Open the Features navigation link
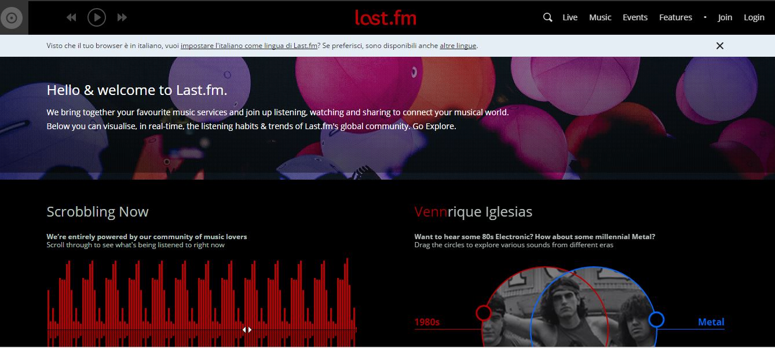This screenshot has width=775, height=348. 675,17
